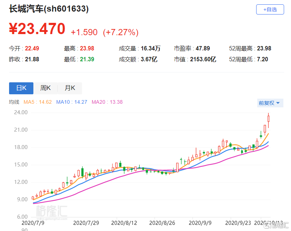The width and height of the screenshot is (291, 231).
Task: Click 市盈率 value 47.89
Action: tap(203, 49)
